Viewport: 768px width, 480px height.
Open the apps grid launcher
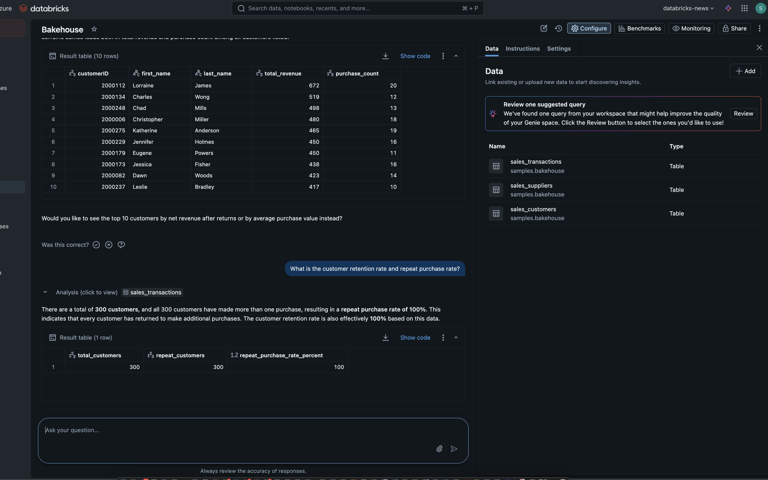click(x=744, y=8)
